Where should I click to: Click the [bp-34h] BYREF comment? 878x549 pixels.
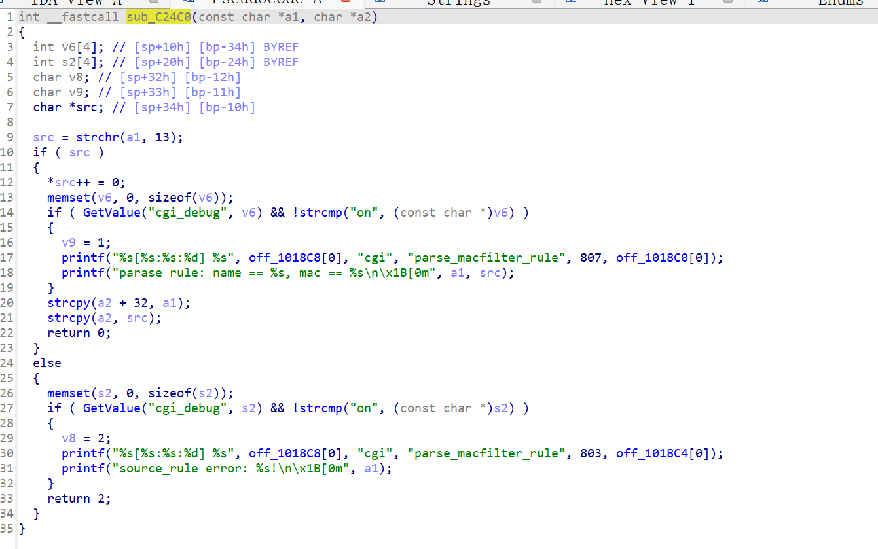point(249,47)
